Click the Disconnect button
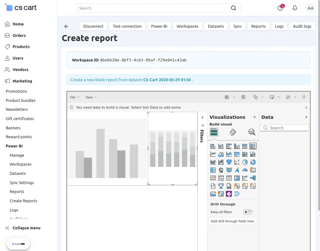The image size is (320, 251). [93, 26]
